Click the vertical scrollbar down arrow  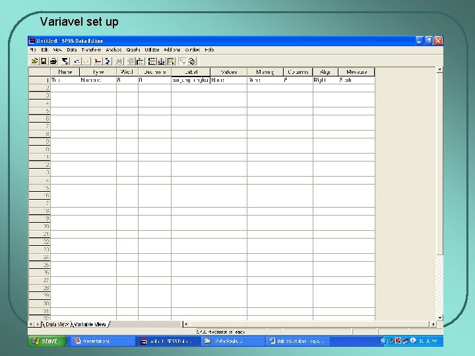pos(439,318)
